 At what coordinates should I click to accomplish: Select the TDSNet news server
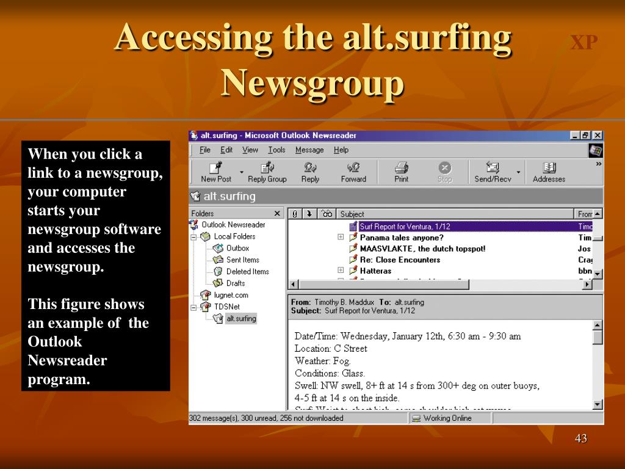(x=227, y=307)
